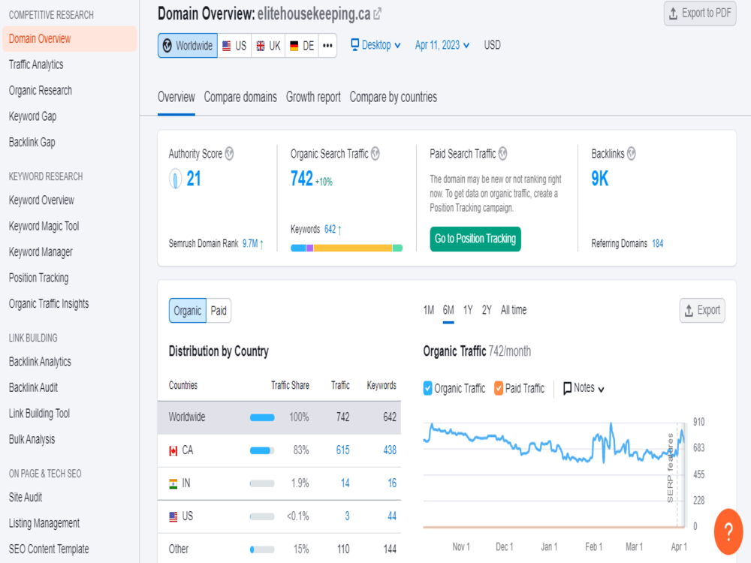
Task: Click the Organic Search Traffic info icon
Action: [375, 154]
